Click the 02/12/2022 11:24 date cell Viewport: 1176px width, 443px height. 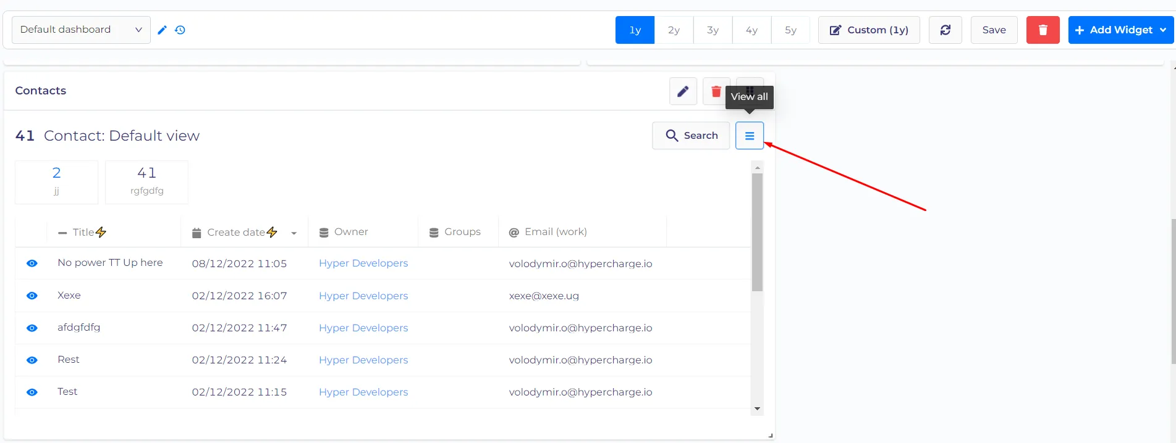[239, 360]
